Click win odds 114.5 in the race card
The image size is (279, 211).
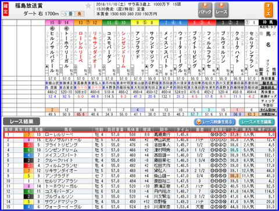tap(109, 96)
